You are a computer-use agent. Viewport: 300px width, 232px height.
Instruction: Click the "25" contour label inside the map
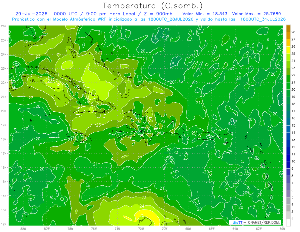click(142, 215)
